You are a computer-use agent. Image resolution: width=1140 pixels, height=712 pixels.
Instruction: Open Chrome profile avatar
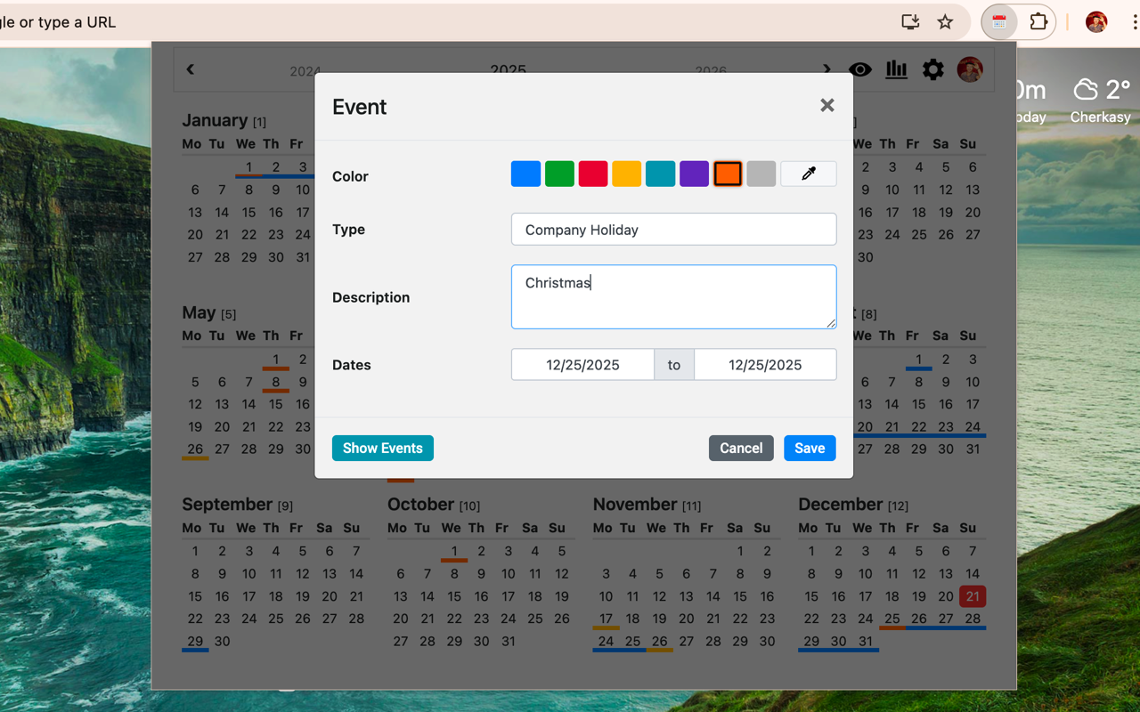pos(1096,22)
